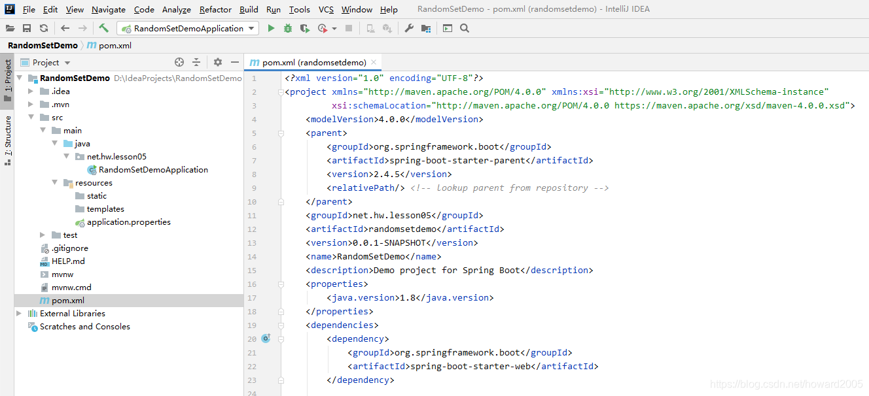Image resolution: width=869 pixels, height=396 pixels.
Task: Click RandomSetDemo in the breadcrumb bar
Action: pyautogui.click(x=43, y=45)
